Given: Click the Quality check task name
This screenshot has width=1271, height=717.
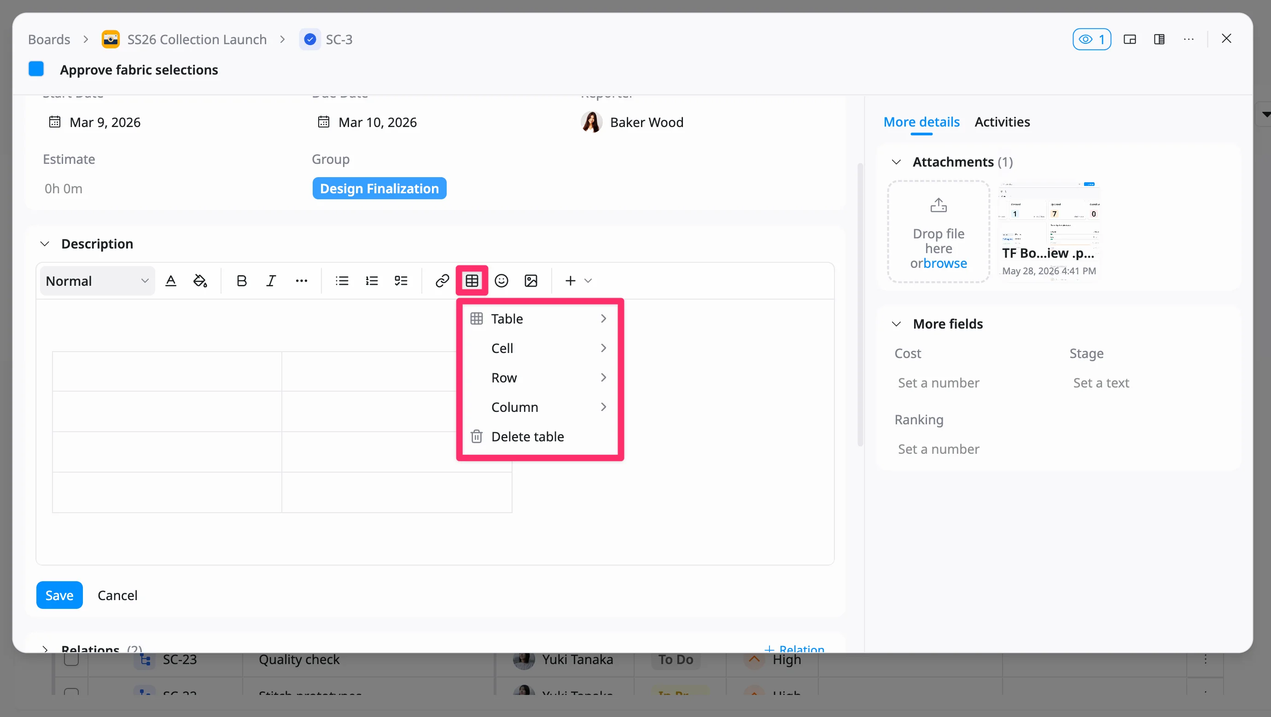Looking at the screenshot, I should coord(299,659).
